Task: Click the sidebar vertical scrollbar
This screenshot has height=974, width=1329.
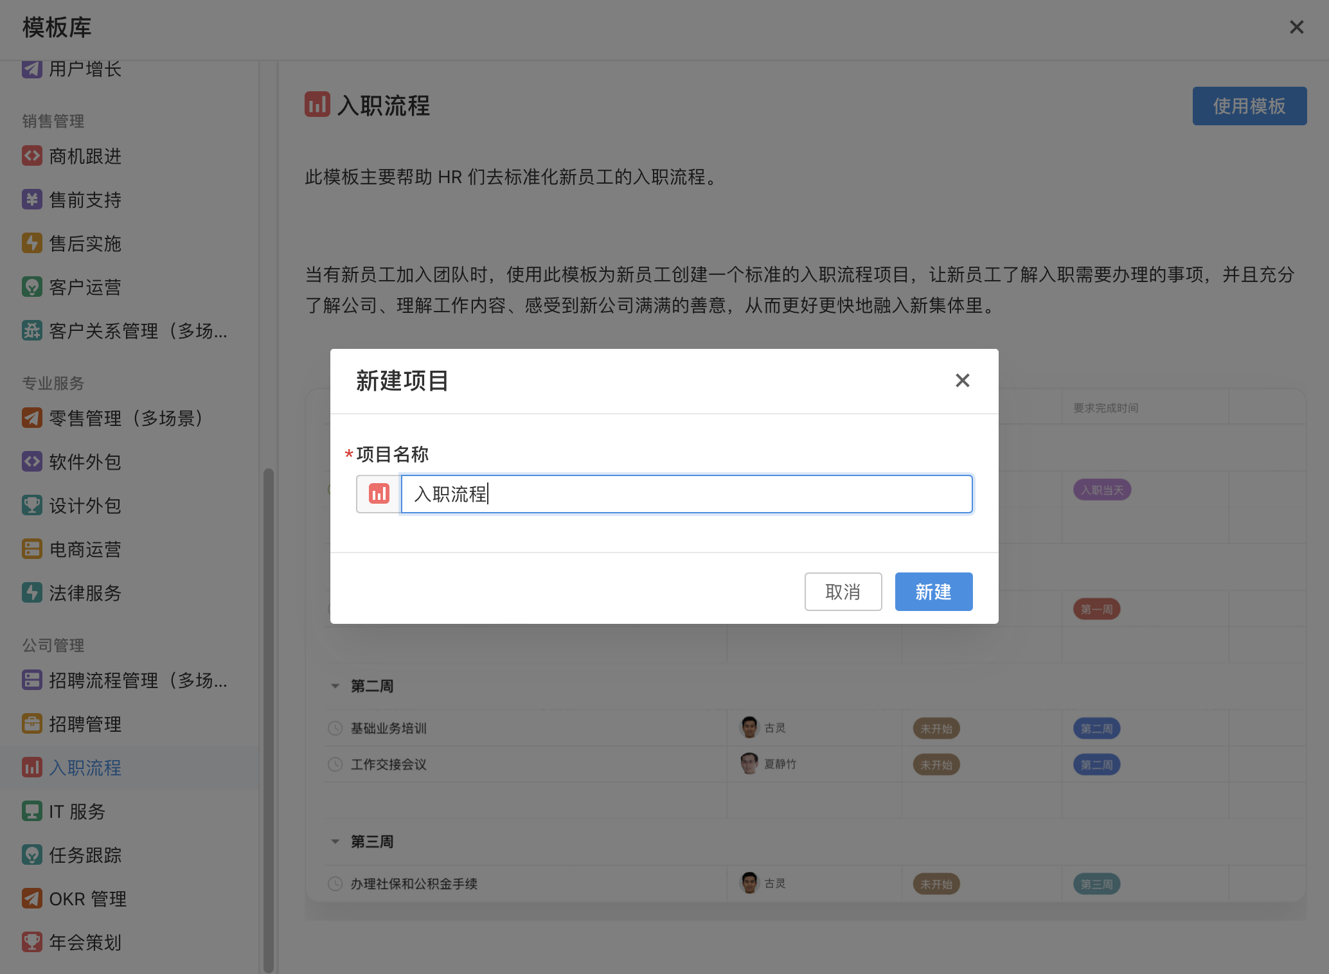Action: 268,720
